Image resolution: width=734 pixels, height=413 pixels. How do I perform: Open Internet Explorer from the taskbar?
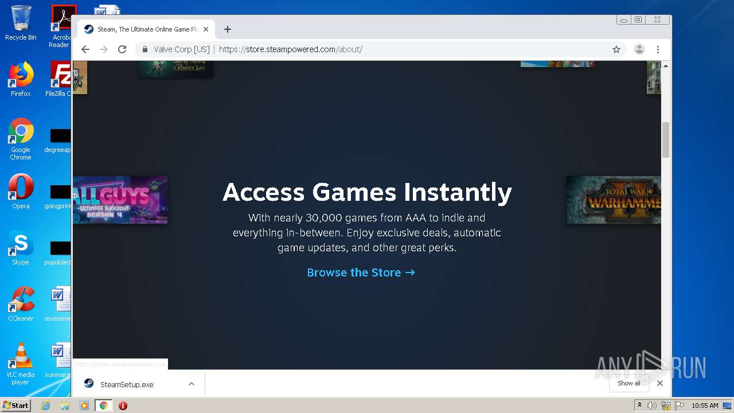[45, 406]
